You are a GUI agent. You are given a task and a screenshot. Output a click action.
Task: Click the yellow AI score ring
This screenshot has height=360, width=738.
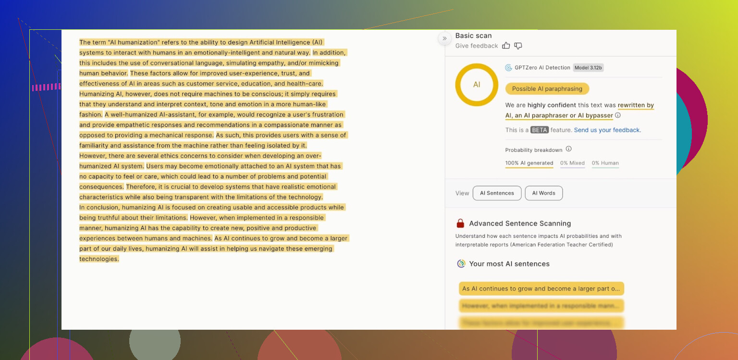[476, 85]
